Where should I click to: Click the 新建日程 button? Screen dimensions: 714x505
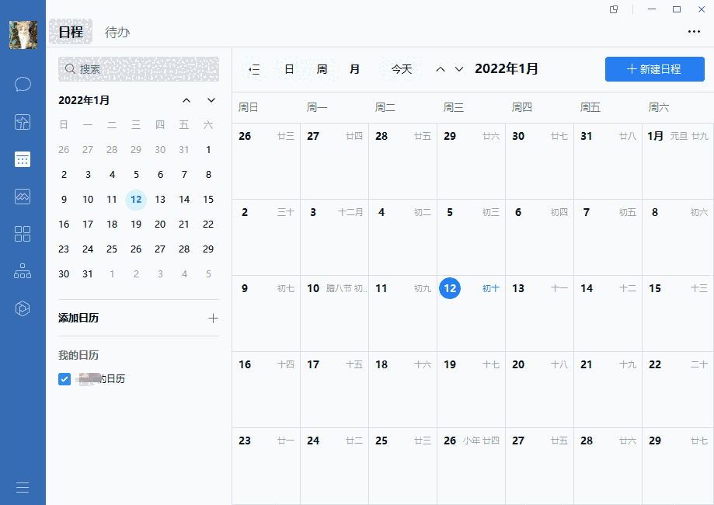click(654, 69)
